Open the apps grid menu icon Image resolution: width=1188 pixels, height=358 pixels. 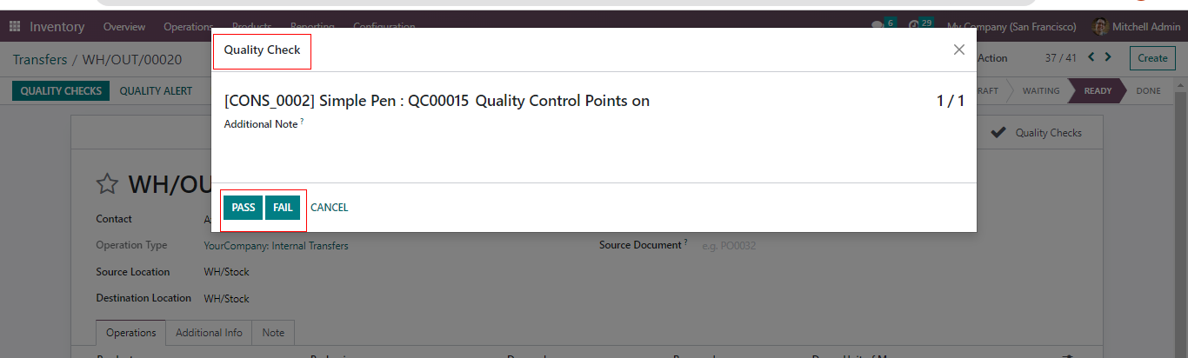[15, 27]
